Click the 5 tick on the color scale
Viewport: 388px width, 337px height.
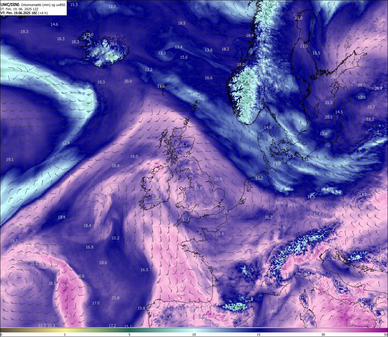129,334
